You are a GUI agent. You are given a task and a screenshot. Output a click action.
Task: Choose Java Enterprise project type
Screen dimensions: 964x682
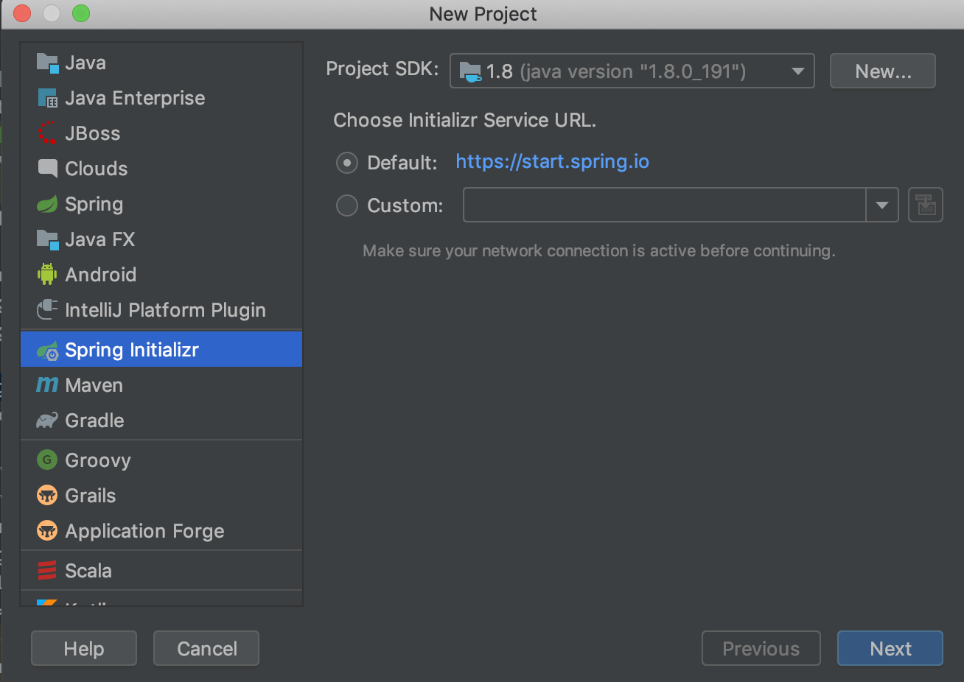(161, 98)
